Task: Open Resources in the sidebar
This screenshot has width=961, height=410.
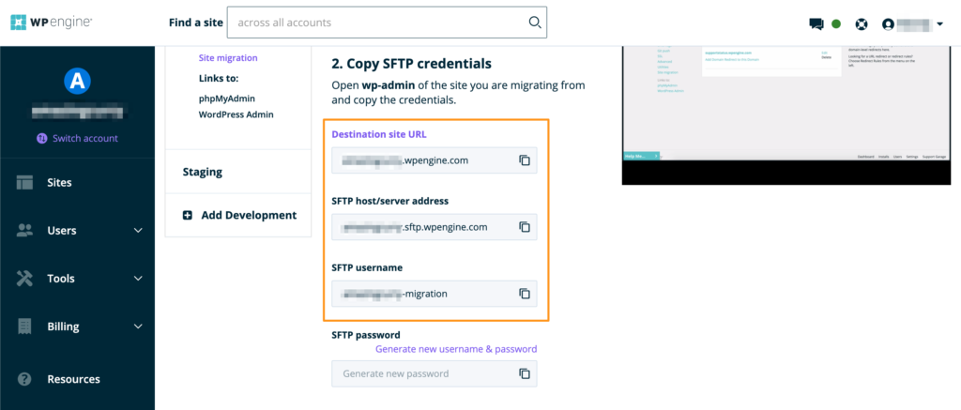Action: (73, 379)
